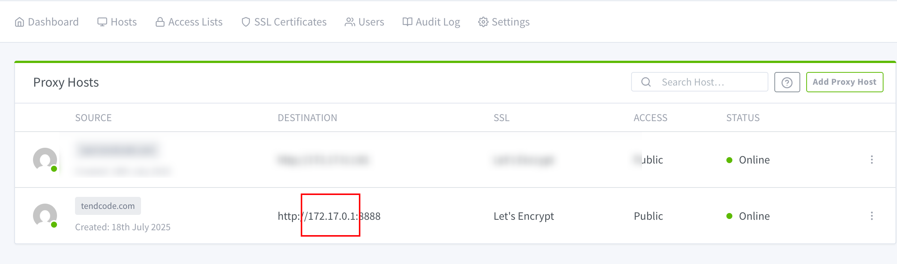Image resolution: width=897 pixels, height=264 pixels.
Task: Click the Audit Log book icon
Action: tap(407, 22)
